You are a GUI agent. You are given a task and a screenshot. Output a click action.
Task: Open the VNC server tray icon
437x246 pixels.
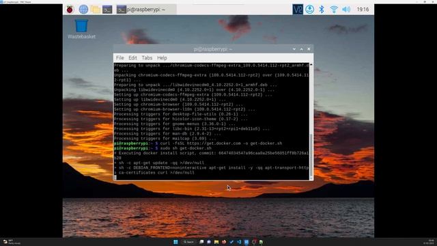point(298,10)
